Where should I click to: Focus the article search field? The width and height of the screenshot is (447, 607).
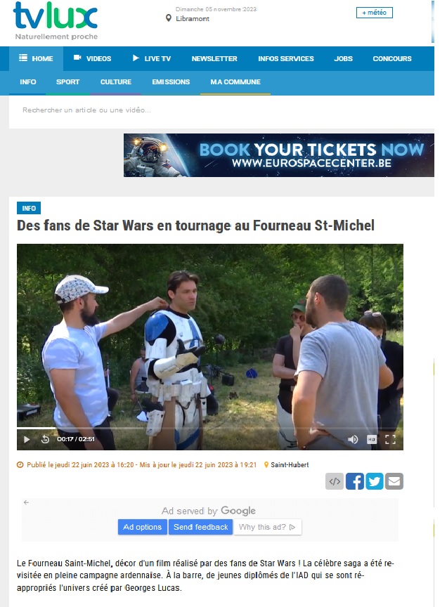point(221,110)
